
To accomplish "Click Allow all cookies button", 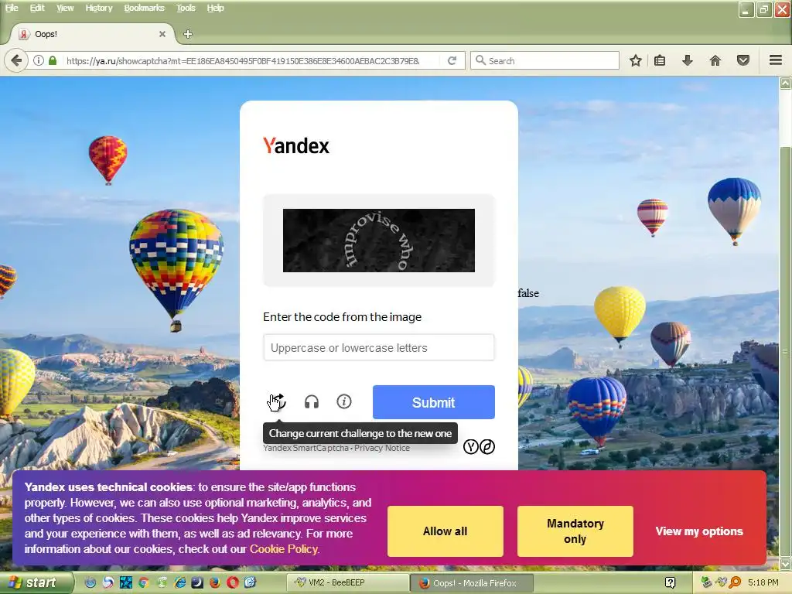I will pyautogui.click(x=445, y=531).
